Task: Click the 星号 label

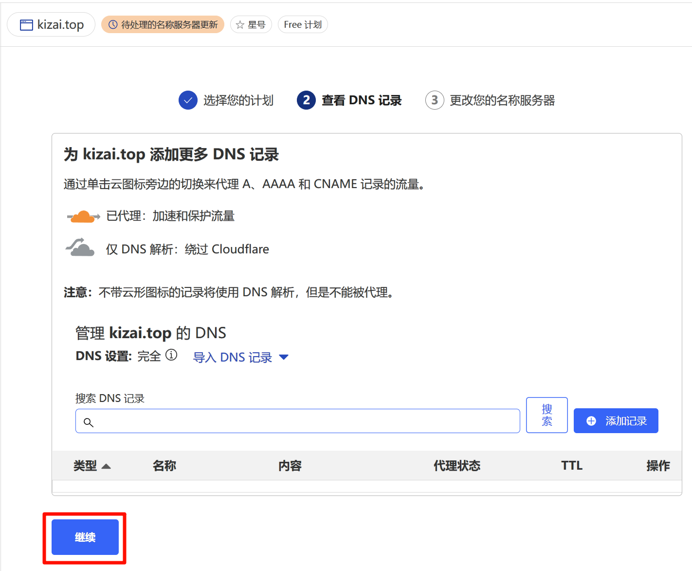Action: pyautogui.click(x=256, y=25)
